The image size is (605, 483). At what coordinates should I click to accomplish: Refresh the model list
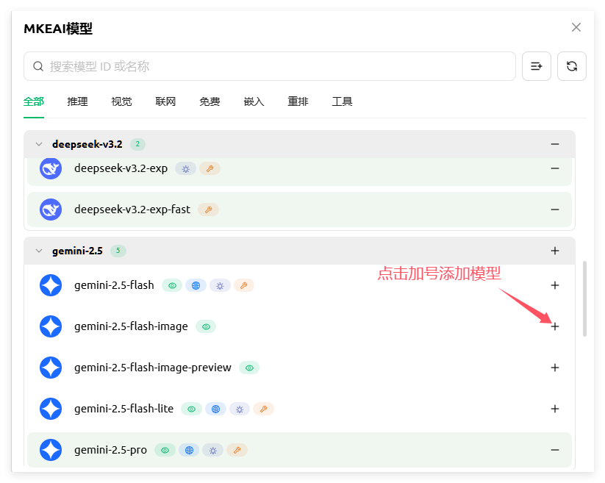[x=572, y=66]
